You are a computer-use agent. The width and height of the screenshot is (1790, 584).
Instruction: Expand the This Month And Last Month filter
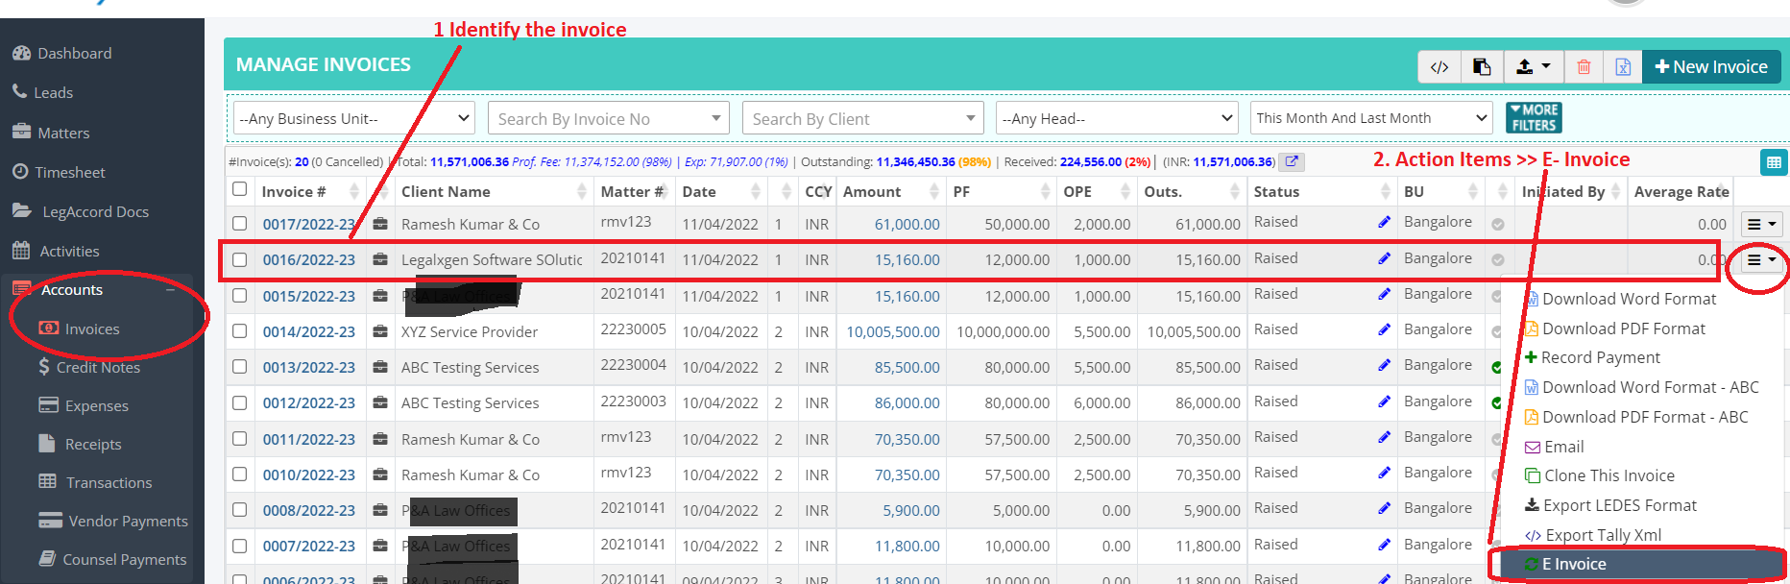1370,118
